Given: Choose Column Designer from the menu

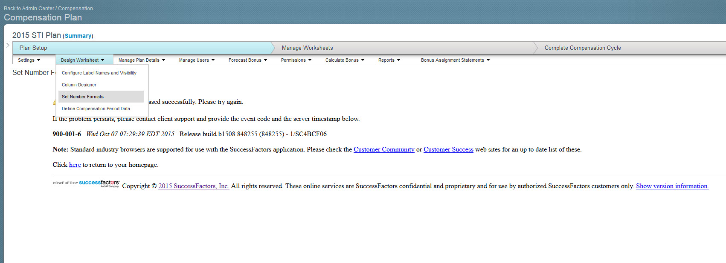Looking at the screenshot, I should [x=101, y=85].
